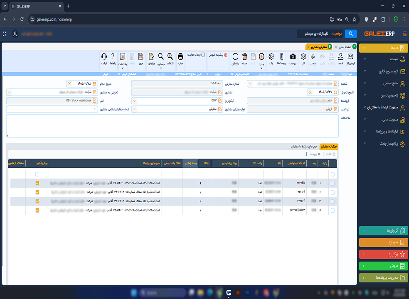Open the نمودارها orange sidebar button
This screenshot has height=299, width=409.
pyautogui.click(x=383, y=243)
